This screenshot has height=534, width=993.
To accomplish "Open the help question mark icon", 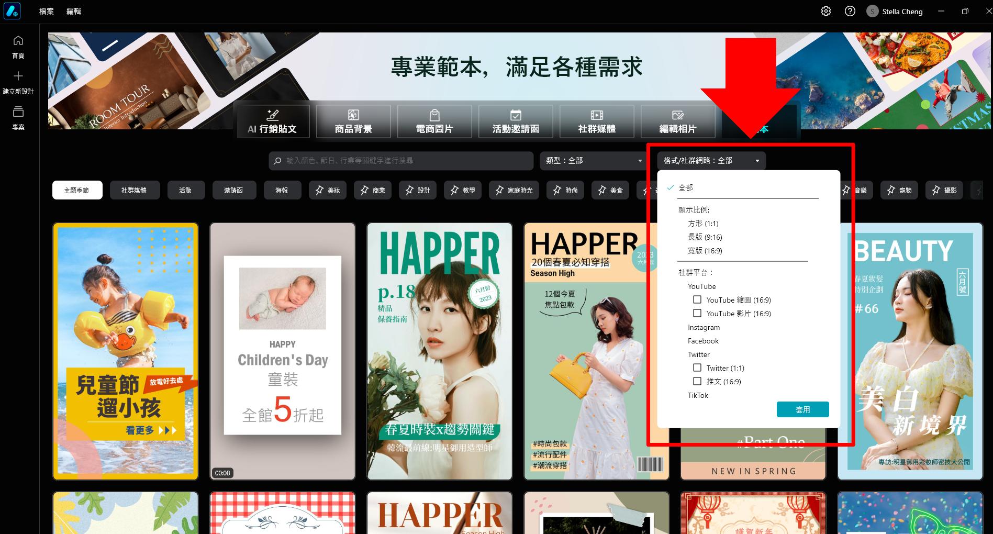I will 850,11.
